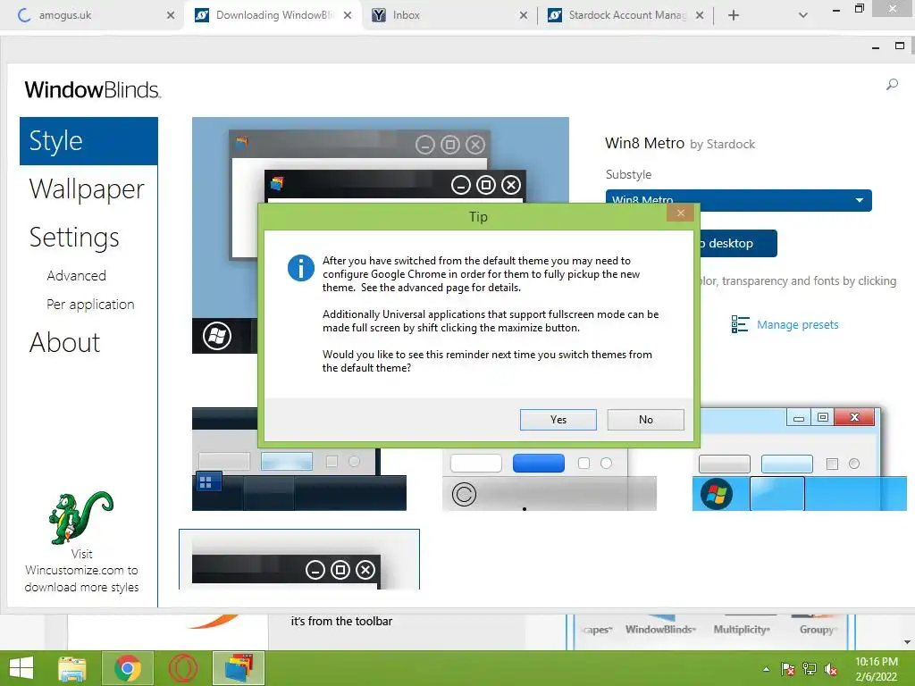Screen dimensions: 915x686
Task: Click the apply to desktop button
Action: tap(738, 243)
